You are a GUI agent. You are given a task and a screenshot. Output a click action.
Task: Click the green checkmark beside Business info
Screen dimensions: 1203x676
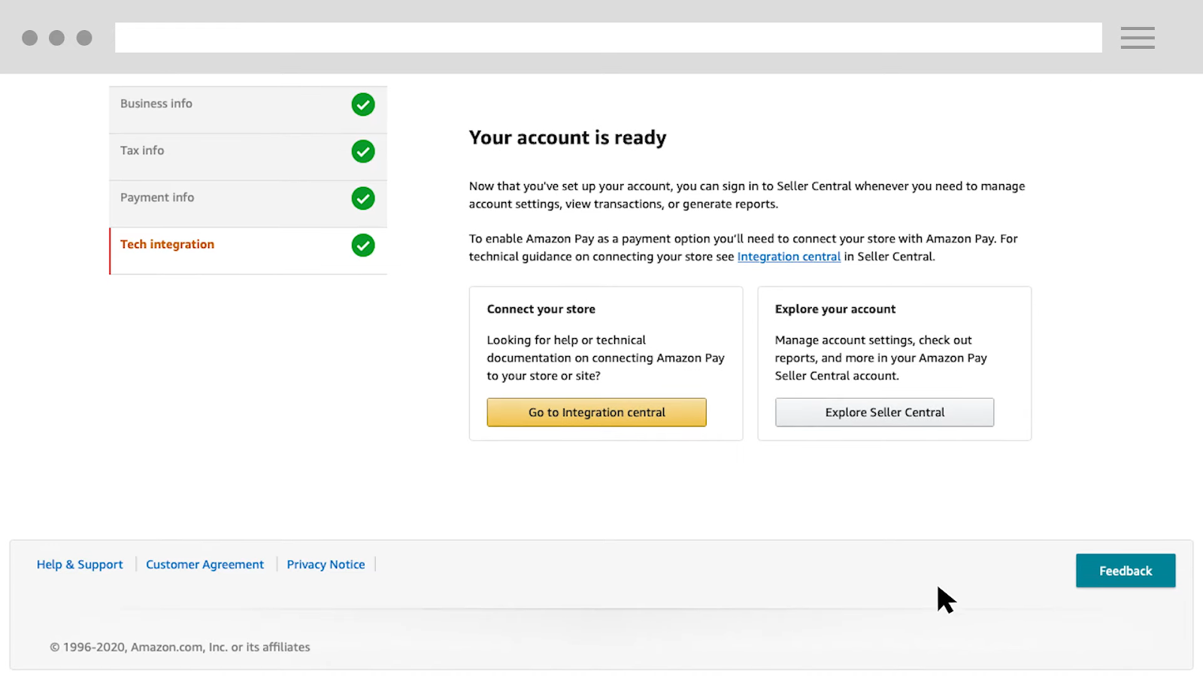(363, 104)
